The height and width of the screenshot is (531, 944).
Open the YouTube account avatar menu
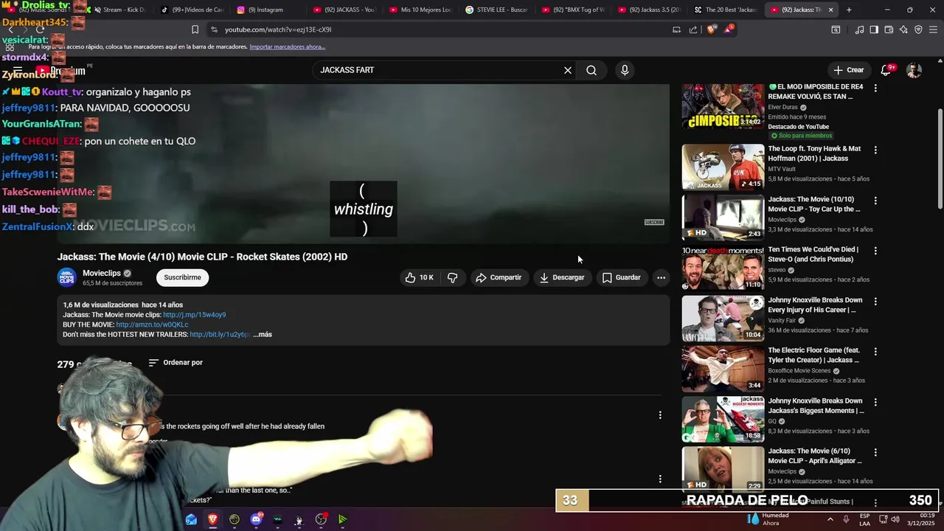[x=914, y=70]
